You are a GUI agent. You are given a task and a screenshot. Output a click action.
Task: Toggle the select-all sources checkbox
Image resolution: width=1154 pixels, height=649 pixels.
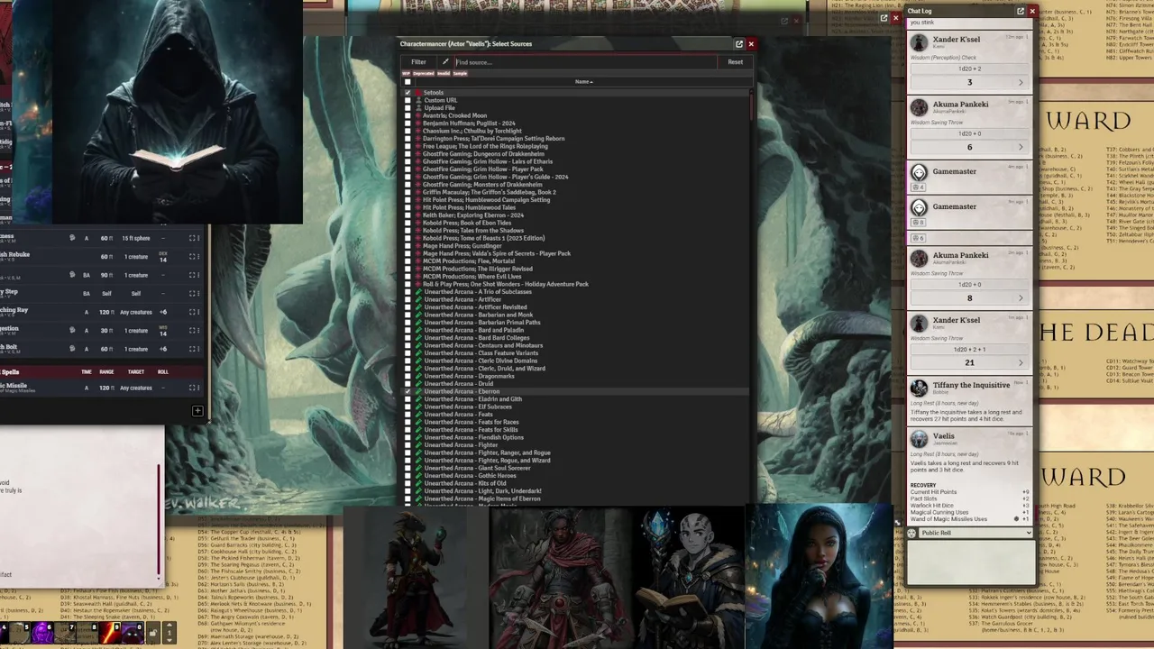(408, 82)
